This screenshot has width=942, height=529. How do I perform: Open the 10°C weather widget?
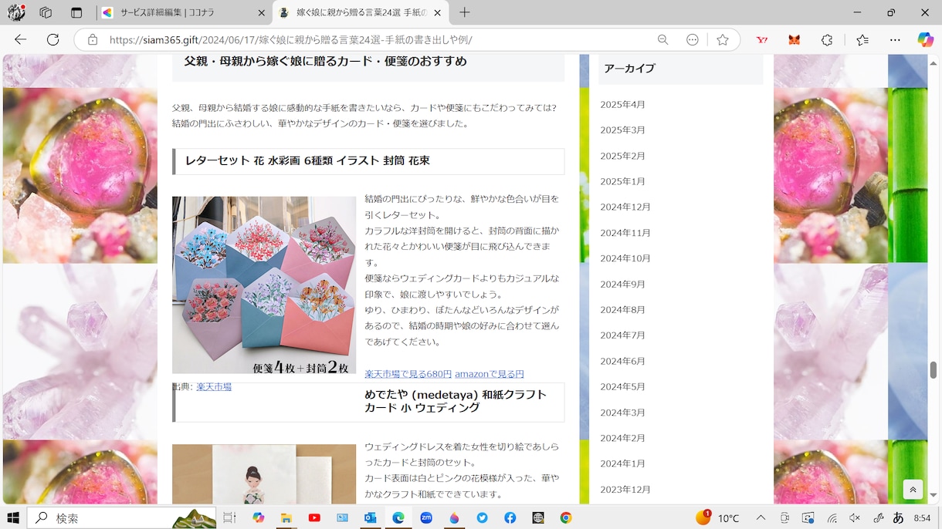(x=718, y=518)
